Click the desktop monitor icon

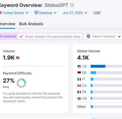click(x=36, y=13)
